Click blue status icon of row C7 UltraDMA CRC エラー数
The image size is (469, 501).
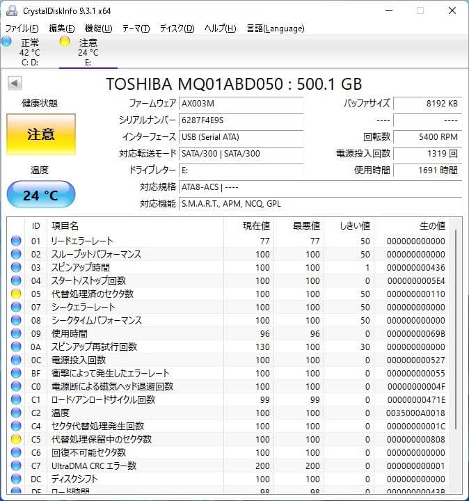[16, 466]
